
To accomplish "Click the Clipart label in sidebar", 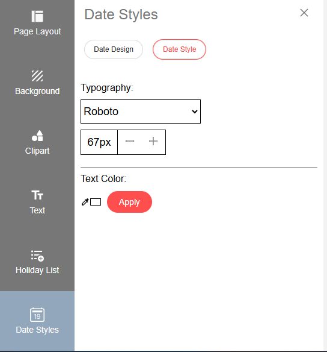I will pyautogui.click(x=37, y=151).
